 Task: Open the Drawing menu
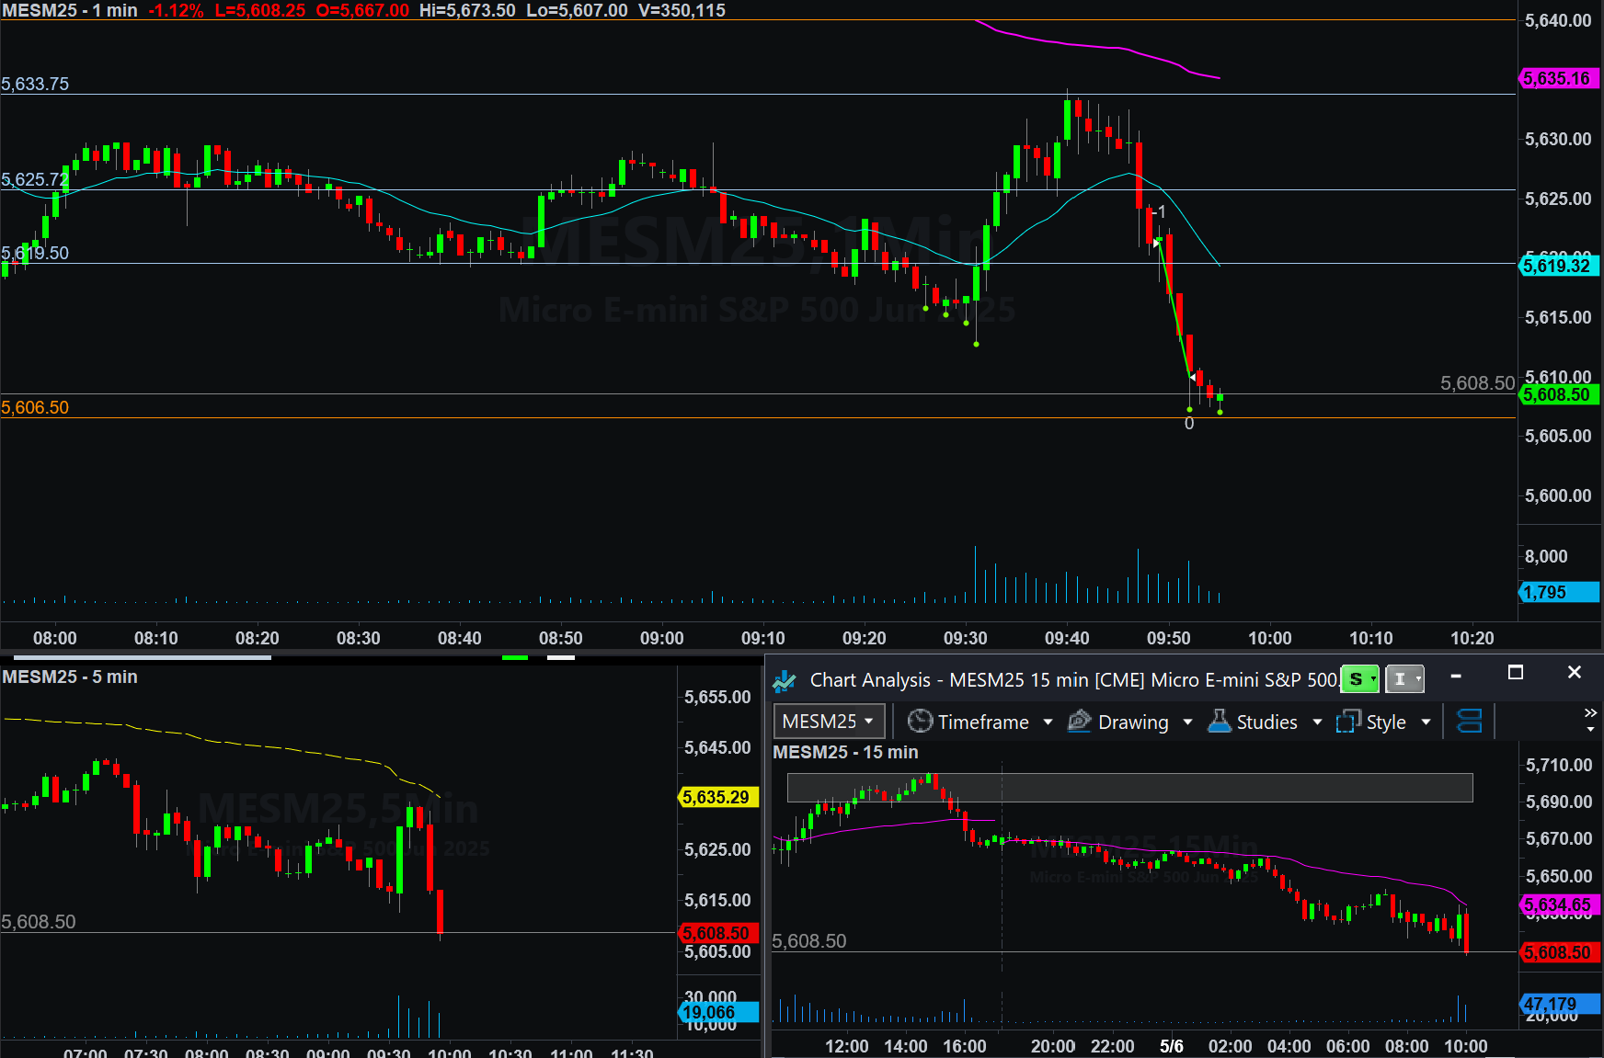[1133, 722]
